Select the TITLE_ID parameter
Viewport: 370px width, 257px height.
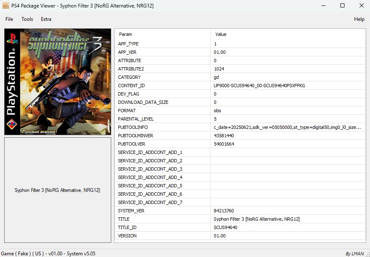coord(127,227)
